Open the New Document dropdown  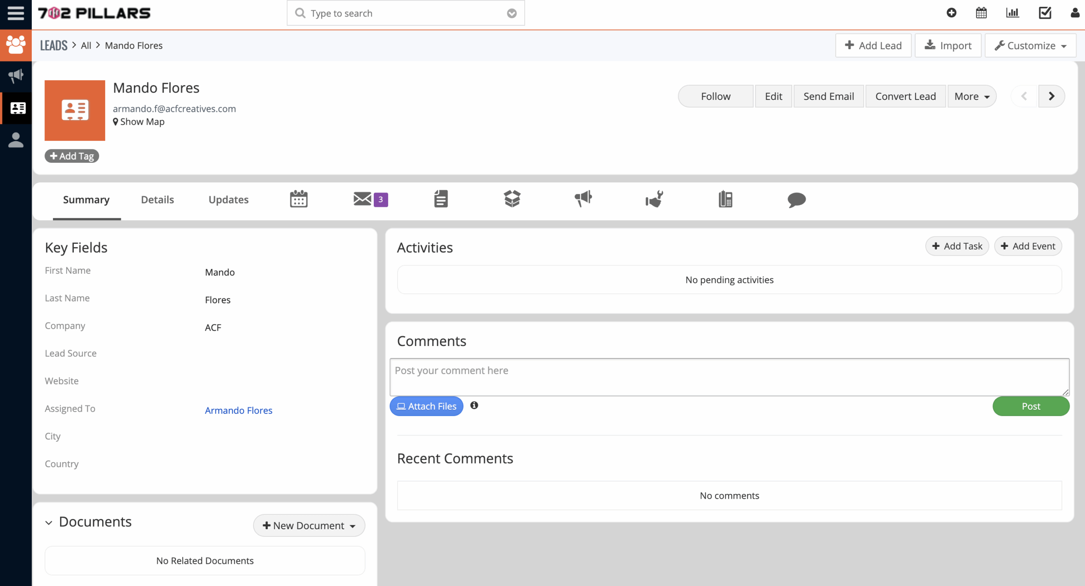coord(309,525)
